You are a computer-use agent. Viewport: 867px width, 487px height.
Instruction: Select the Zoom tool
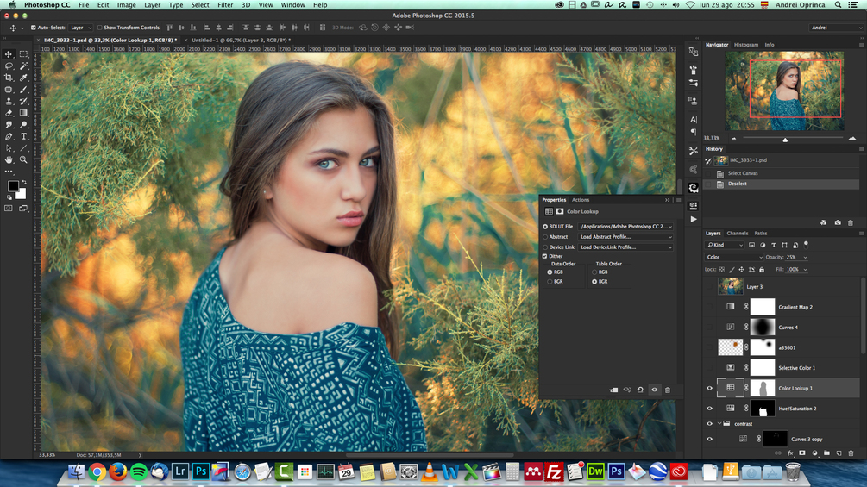[24, 159]
